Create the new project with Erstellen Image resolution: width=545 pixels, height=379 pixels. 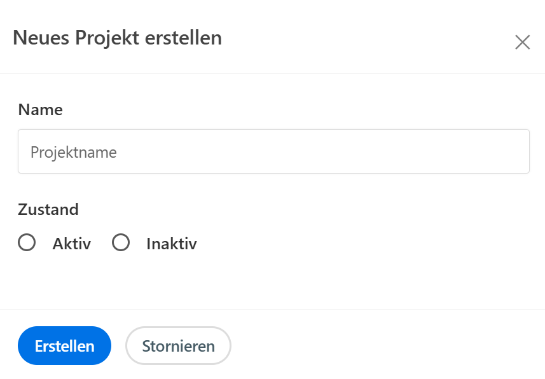coord(64,346)
